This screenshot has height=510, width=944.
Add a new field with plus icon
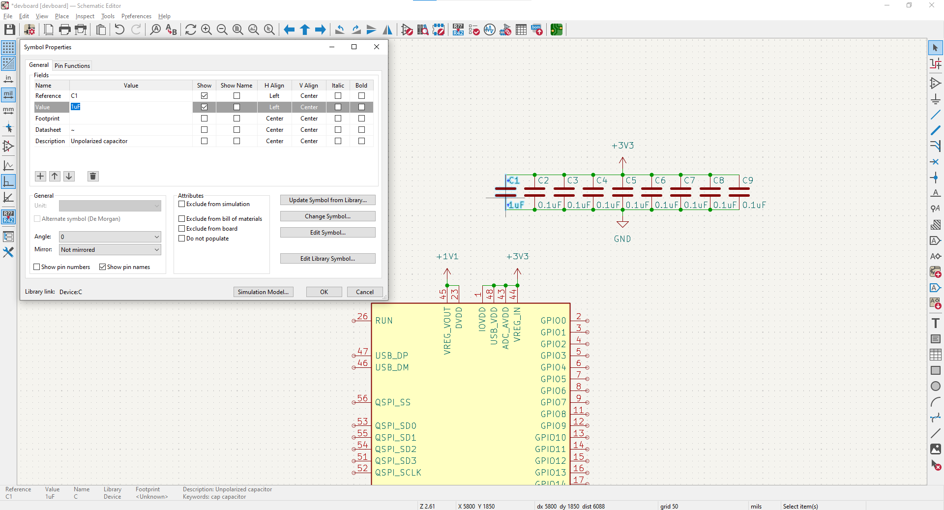coord(40,176)
